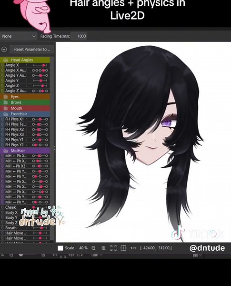Click the coordinates readout 424.00, 312.00

156,248
